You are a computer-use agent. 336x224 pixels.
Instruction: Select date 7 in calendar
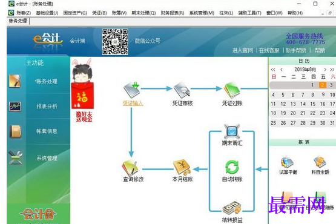click(x=303, y=94)
